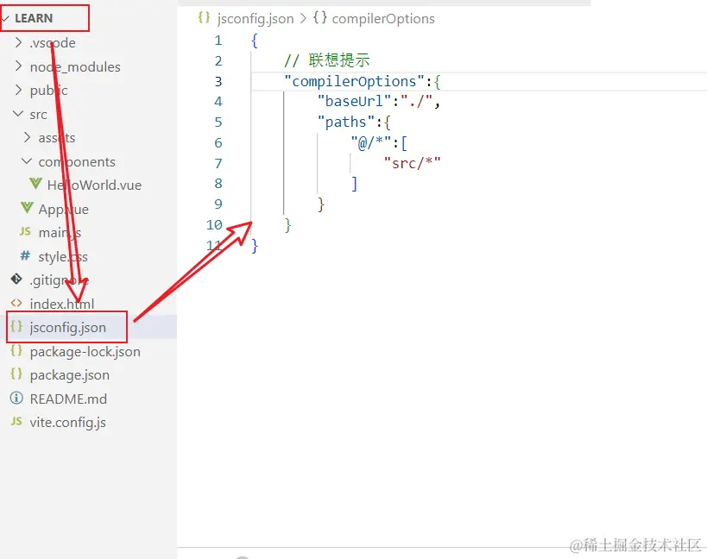This screenshot has height=559, width=707.
Task: Open package.json file
Action: coord(69,375)
